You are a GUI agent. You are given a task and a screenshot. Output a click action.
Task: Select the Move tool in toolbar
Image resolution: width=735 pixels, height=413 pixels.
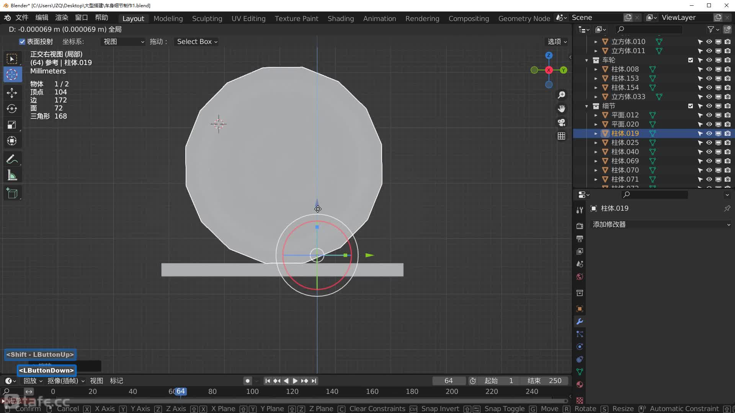click(12, 93)
